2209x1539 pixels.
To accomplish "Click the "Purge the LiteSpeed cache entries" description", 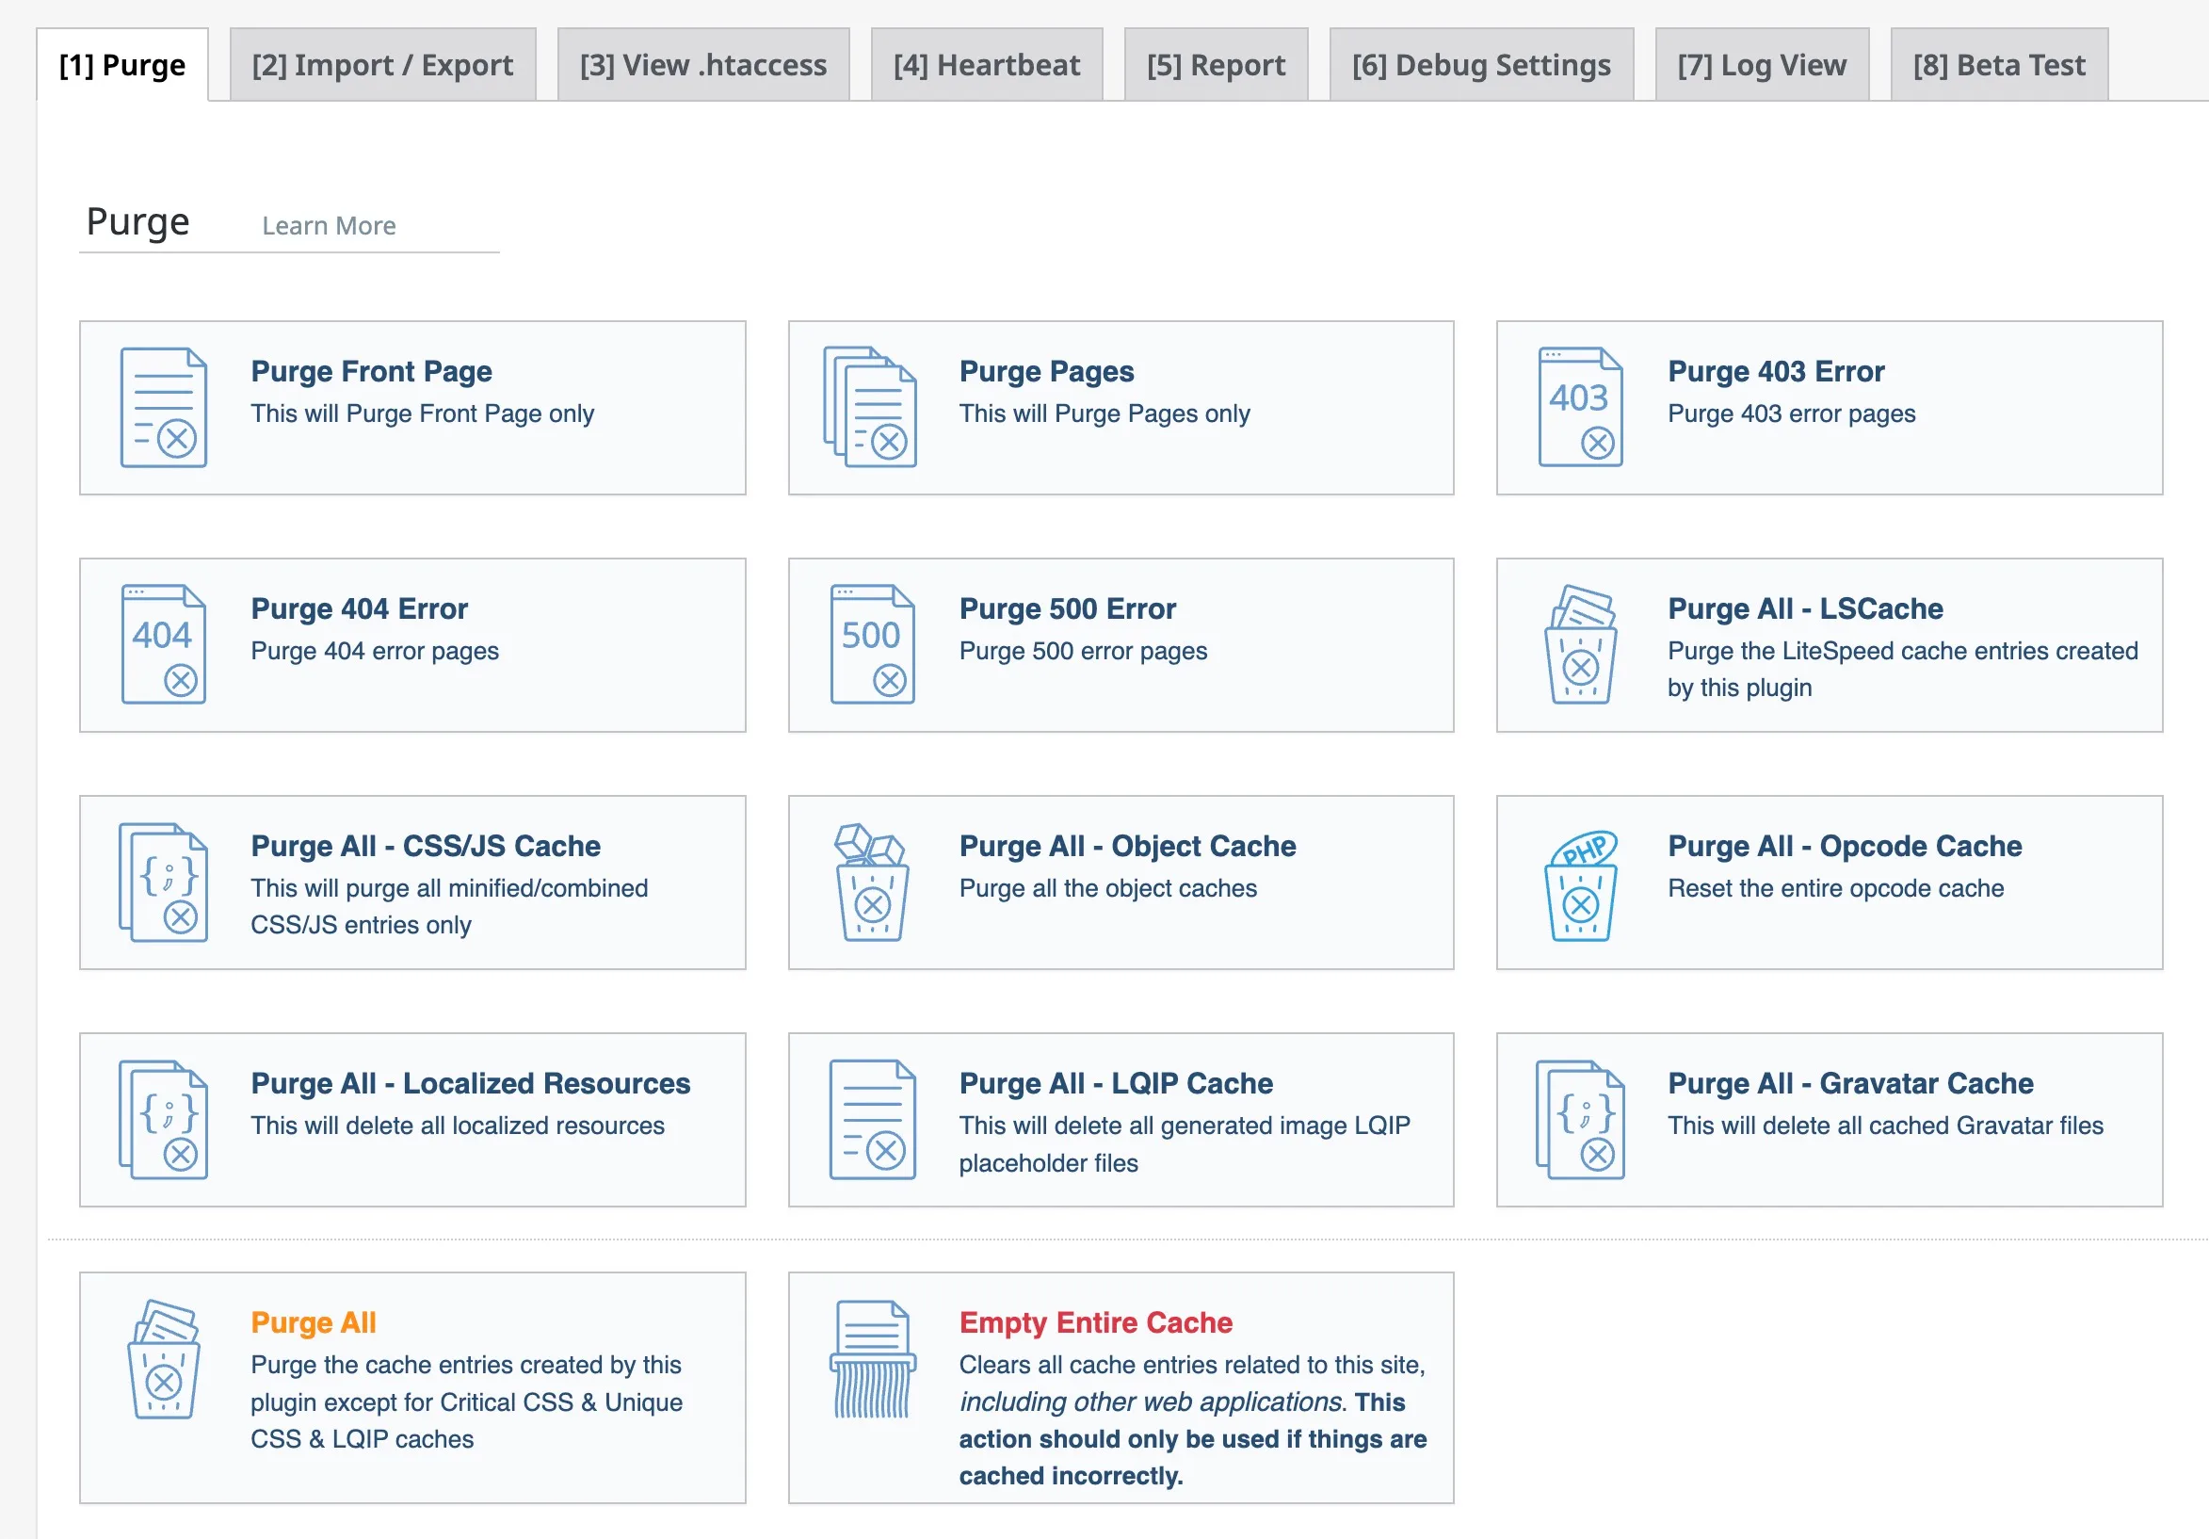I will [x=1902, y=669].
